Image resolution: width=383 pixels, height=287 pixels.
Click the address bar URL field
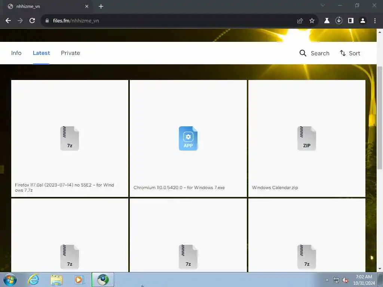click(x=171, y=21)
